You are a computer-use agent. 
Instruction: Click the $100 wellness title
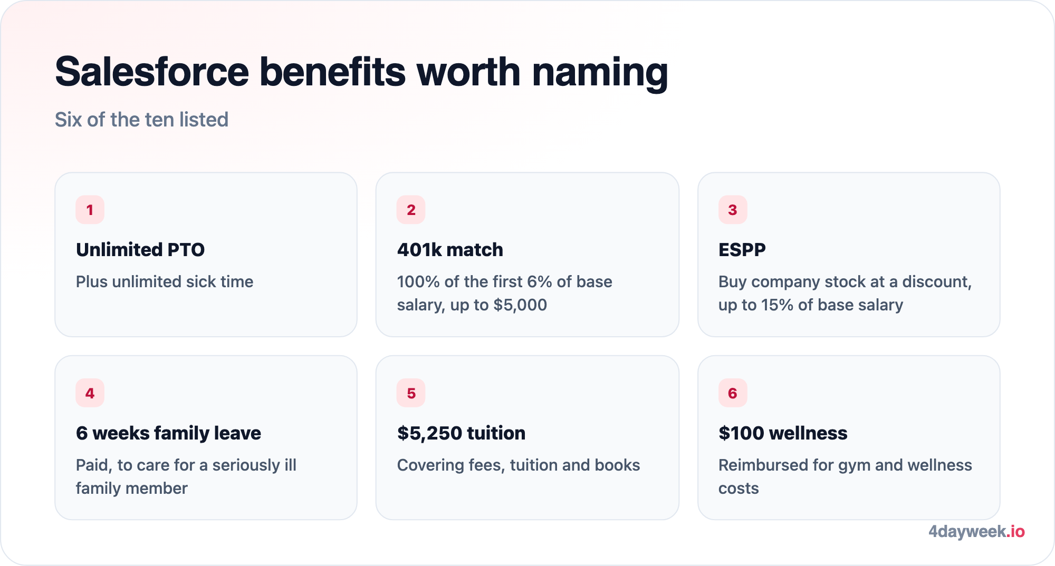pyautogui.click(x=783, y=433)
